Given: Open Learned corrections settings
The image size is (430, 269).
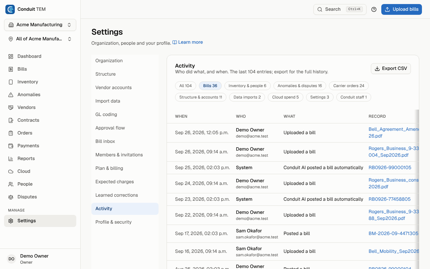Looking at the screenshot, I should pyautogui.click(x=125, y=195).
